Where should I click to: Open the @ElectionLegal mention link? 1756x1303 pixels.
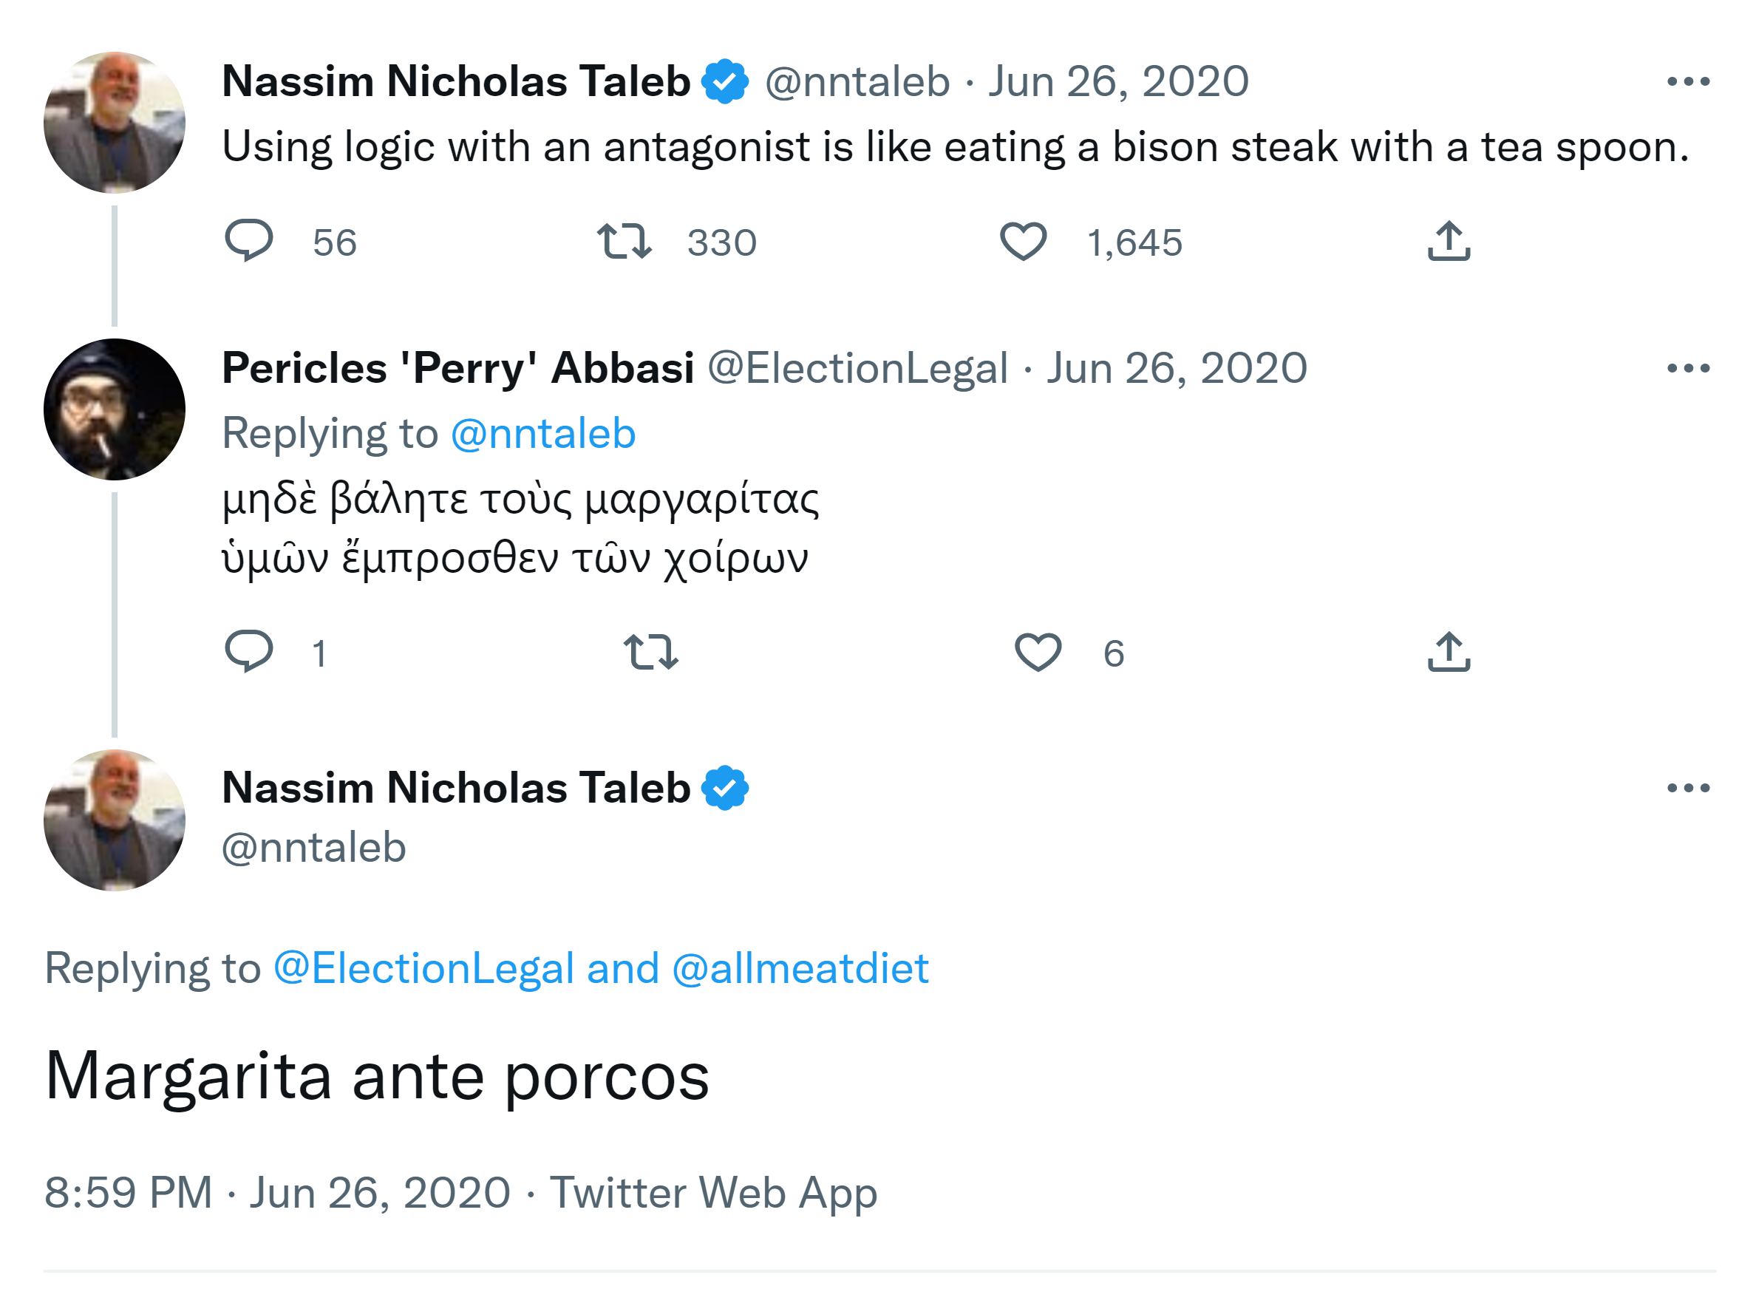pos(423,969)
